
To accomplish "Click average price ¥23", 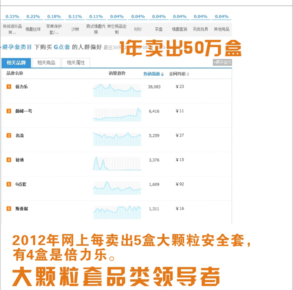I will 180,86.
